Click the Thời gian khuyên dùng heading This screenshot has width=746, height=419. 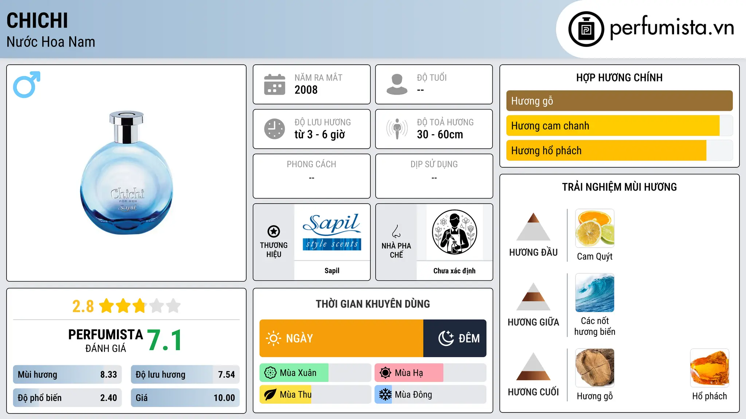click(x=373, y=304)
